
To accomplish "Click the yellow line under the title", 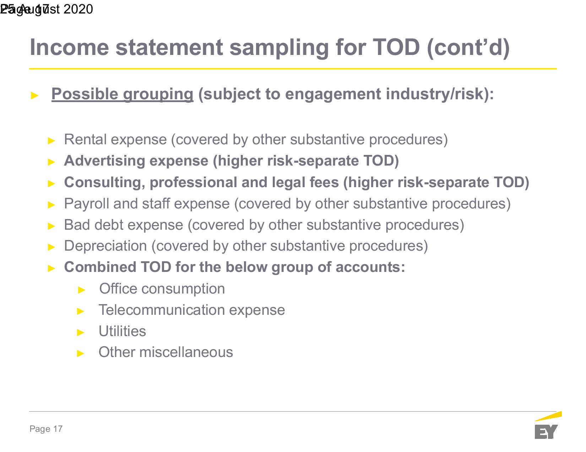I will click(x=293, y=69).
